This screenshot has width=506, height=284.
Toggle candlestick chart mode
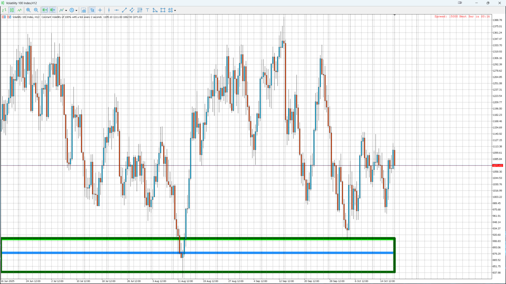point(12,10)
